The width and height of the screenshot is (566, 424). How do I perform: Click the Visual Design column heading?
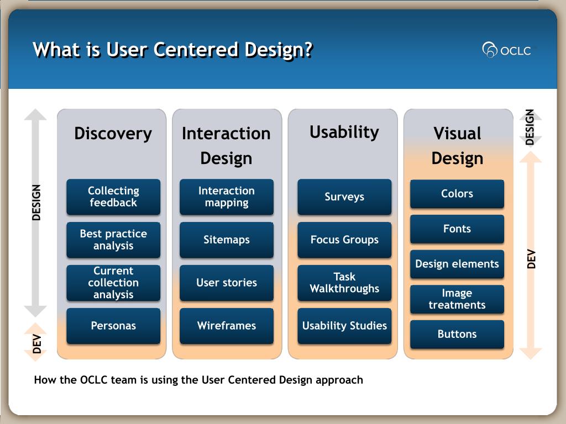point(457,146)
